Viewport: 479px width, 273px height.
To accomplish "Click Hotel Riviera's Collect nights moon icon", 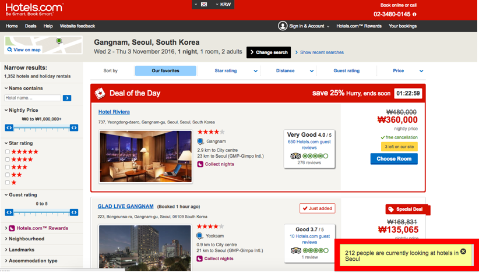I will 200,164.
